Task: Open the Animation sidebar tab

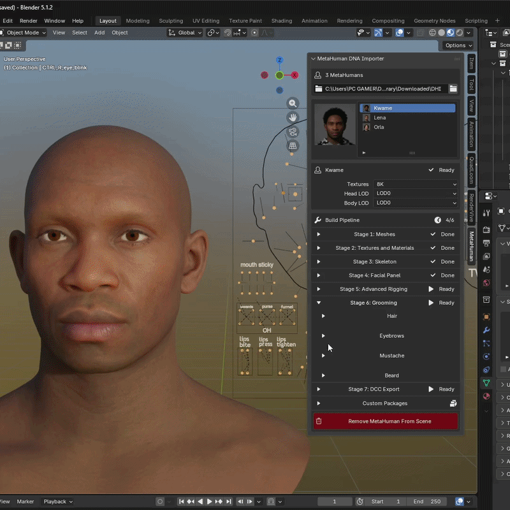Action: [471, 134]
